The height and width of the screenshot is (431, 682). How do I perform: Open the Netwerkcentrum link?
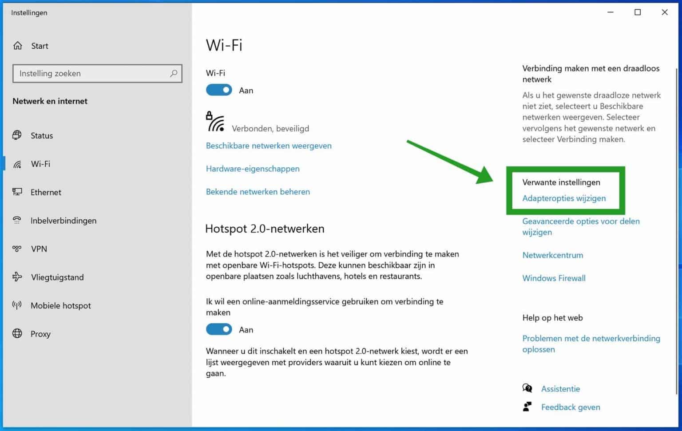[x=552, y=255]
